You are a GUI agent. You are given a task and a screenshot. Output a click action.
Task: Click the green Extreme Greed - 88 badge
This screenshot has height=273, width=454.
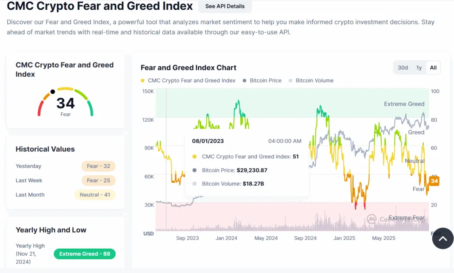point(84,254)
